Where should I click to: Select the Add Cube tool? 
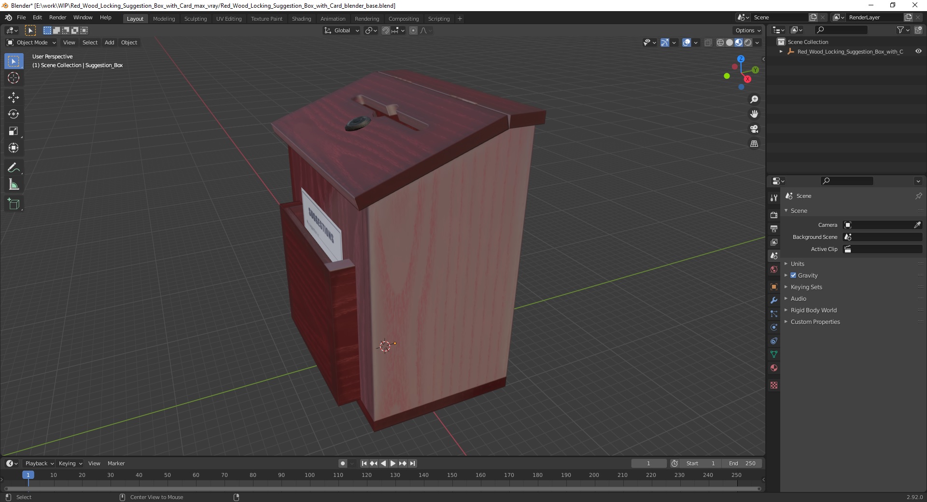click(14, 204)
